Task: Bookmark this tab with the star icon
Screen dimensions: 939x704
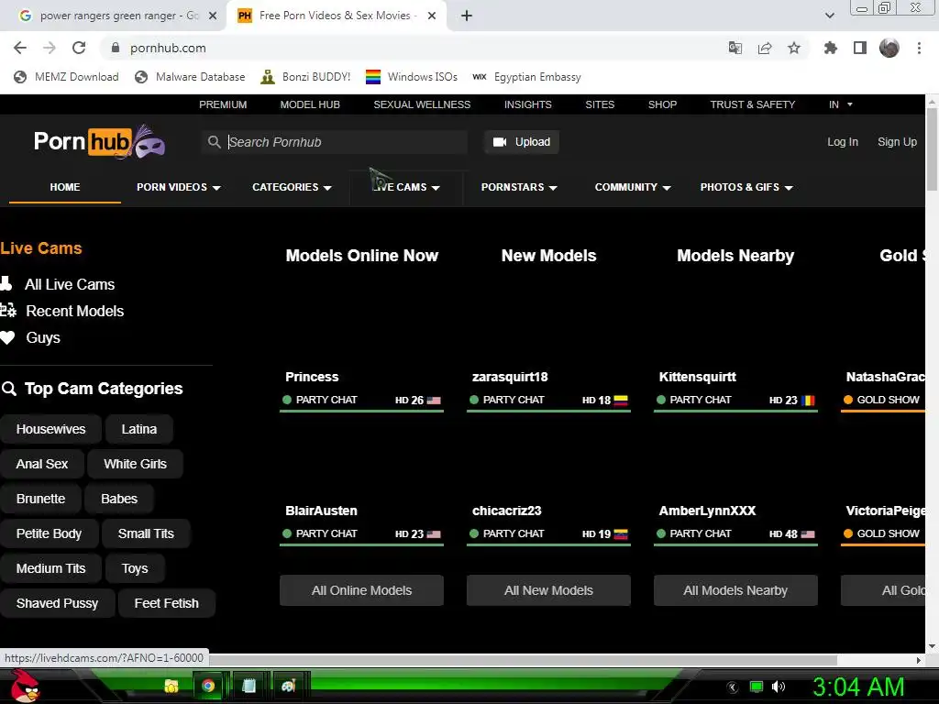Action: pyautogui.click(x=794, y=48)
